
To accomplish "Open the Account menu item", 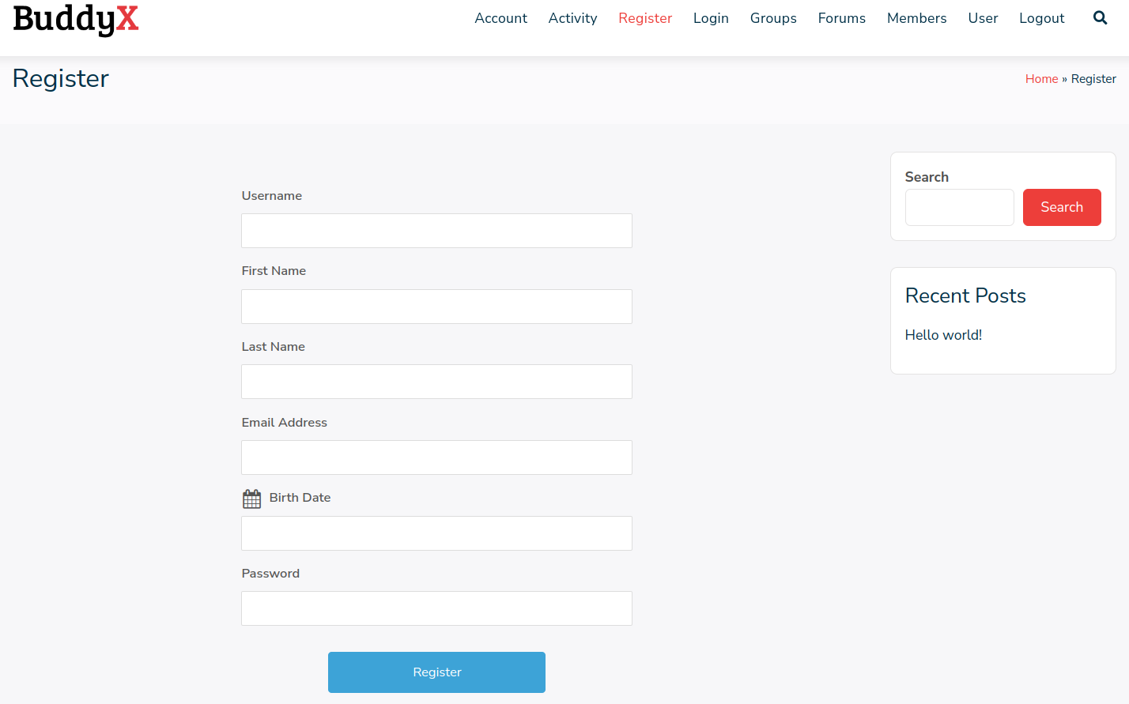I will (500, 18).
